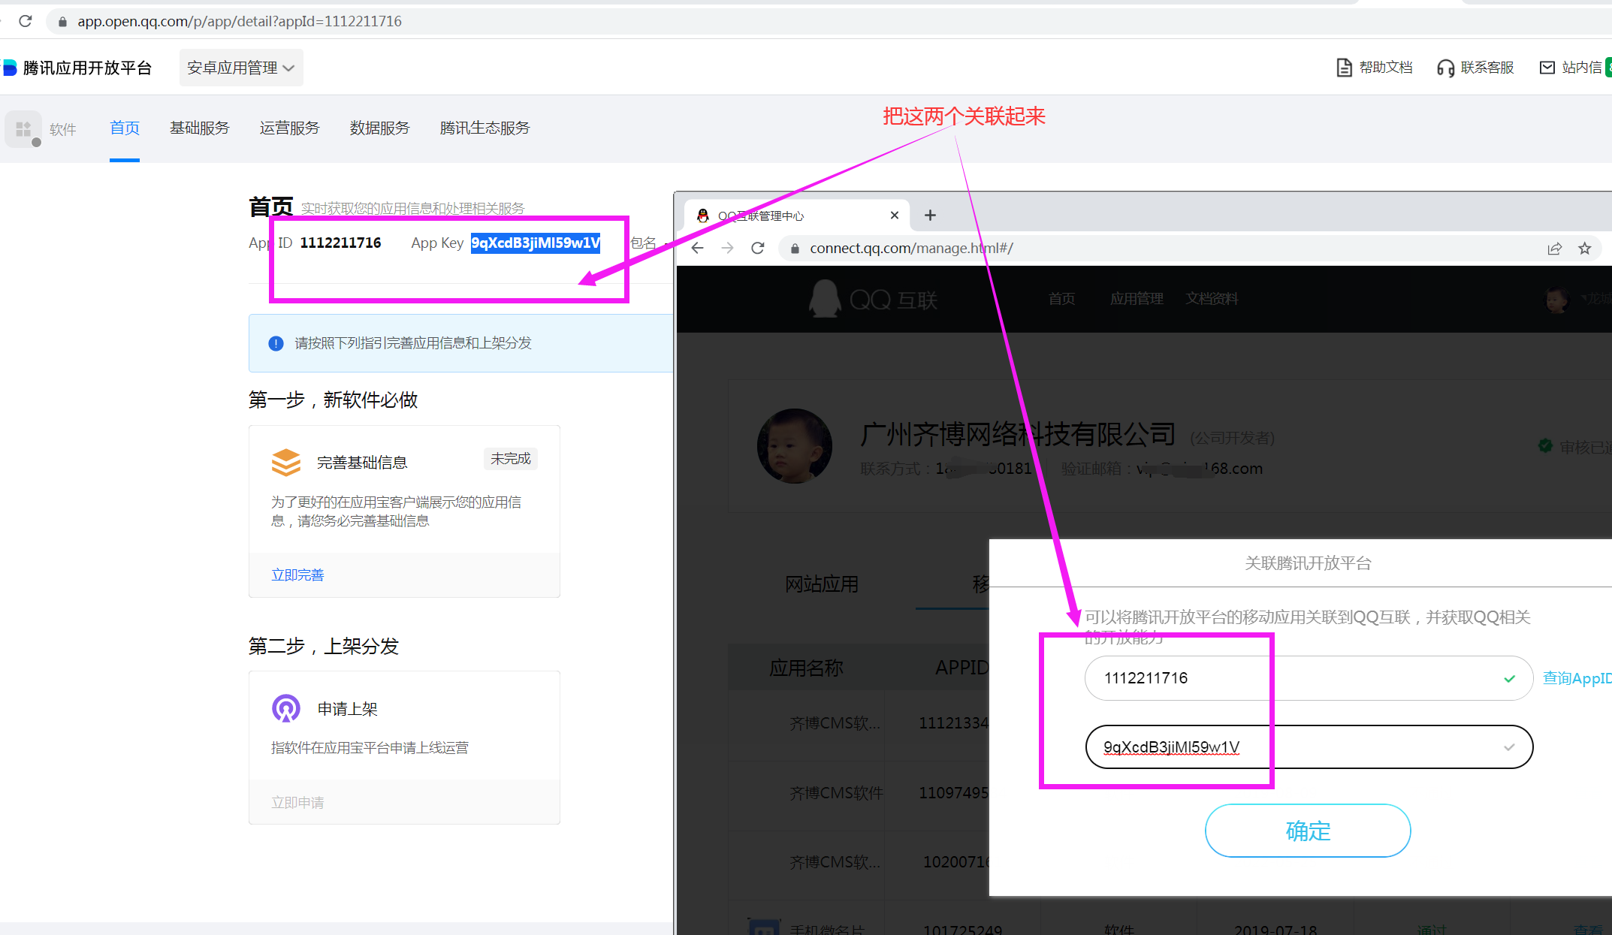Click the QQ penguin favicon on the tab
Image resolution: width=1612 pixels, height=935 pixels.
point(702,216)
